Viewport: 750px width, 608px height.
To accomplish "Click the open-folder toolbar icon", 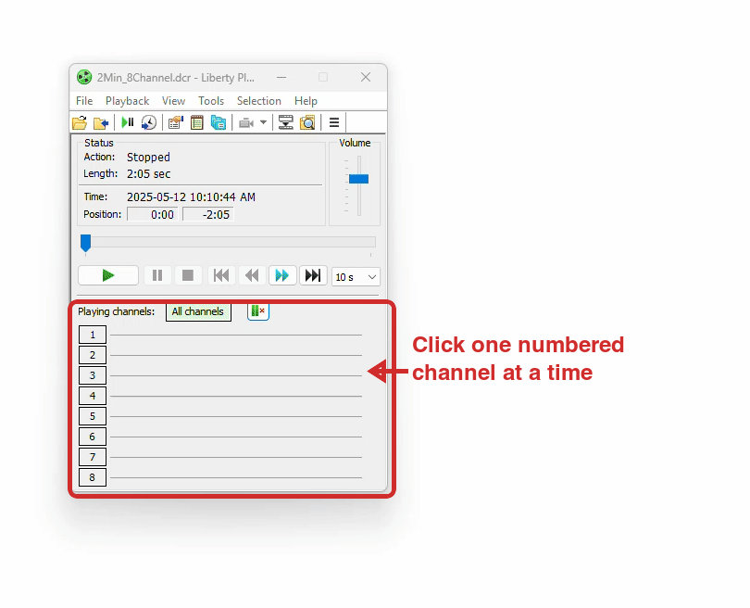I will click(x=80, y=123).
